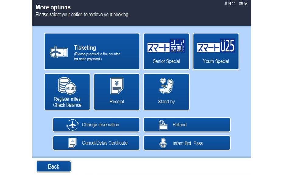Click the Youth Special caption

click(x=216, y=61)
